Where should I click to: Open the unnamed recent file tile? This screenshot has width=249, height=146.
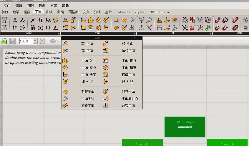pyautogui.click(x=185, y=127)
